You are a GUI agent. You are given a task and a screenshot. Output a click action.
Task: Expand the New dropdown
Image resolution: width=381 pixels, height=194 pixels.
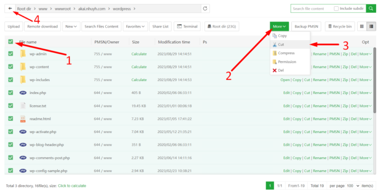click(71, 27)
